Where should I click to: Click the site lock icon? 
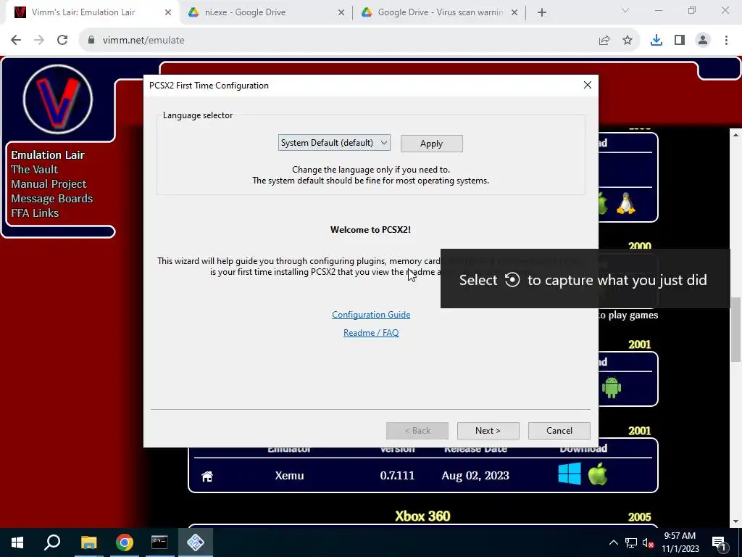[x=91, y=41]
